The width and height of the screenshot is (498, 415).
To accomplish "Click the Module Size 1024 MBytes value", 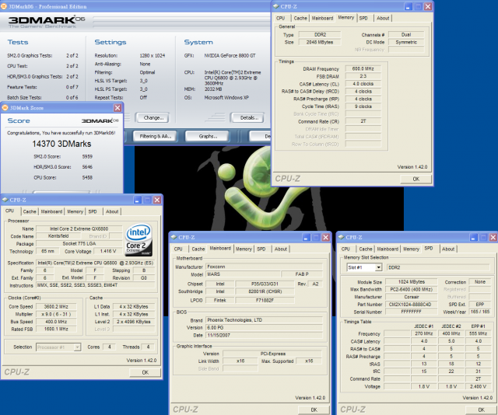I will click(x=411, y=282).
